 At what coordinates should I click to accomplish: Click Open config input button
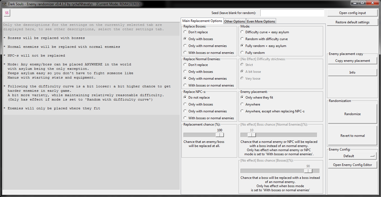click(x=352, y=13)
